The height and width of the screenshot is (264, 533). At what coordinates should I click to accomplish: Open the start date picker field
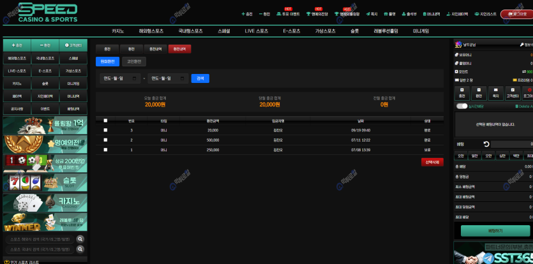point(120,78)
